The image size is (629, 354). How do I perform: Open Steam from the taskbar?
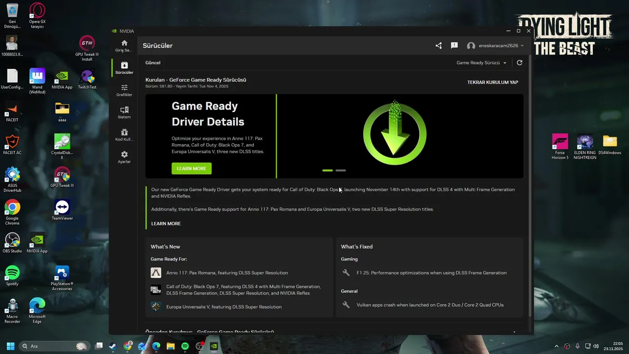pyautogui.click(x=113, y=346)
